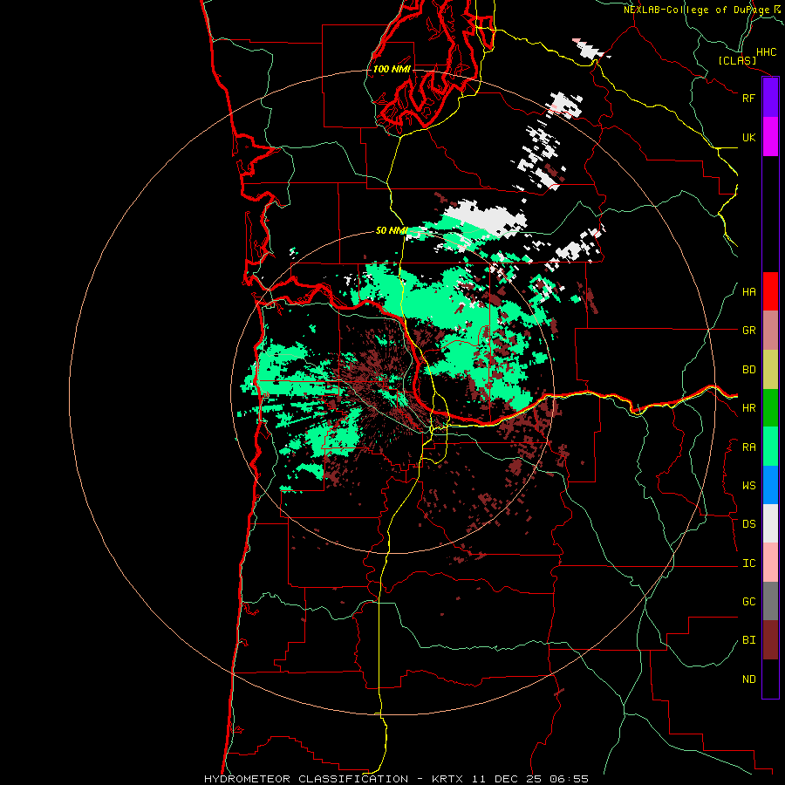
Task: Select the IC light pink legend swatch
Action: (x=770, y=563)
